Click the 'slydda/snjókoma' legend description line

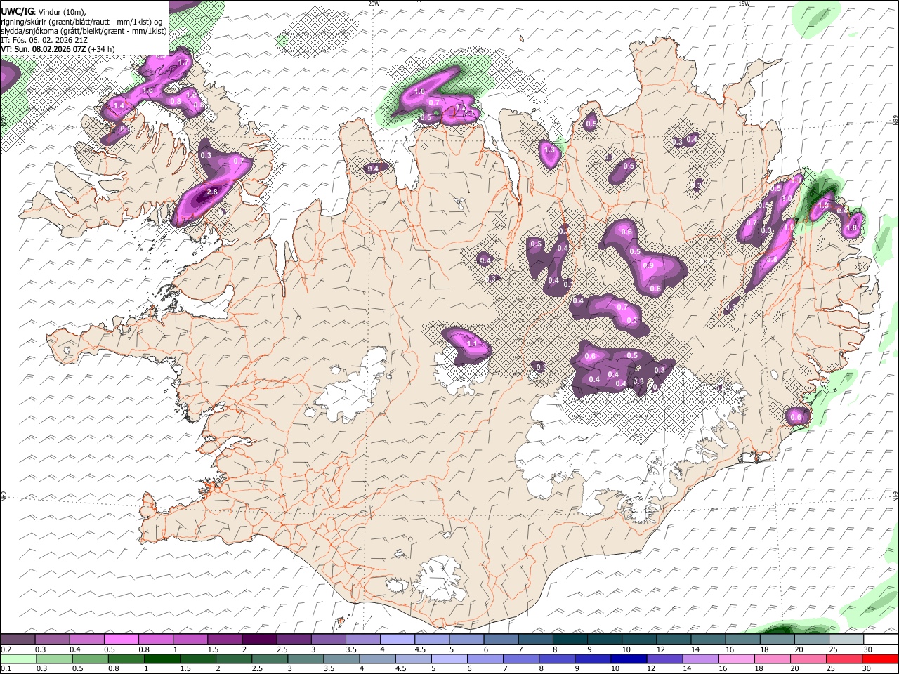[x=84, y=31]
